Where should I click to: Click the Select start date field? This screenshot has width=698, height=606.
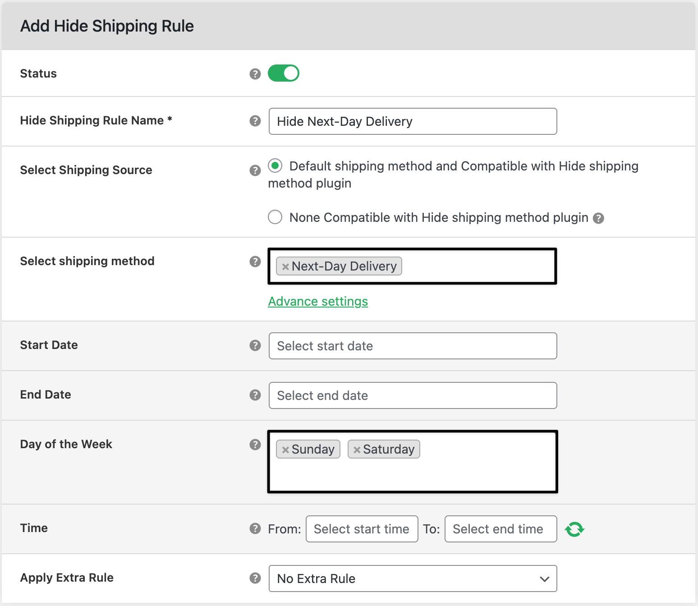(413, 346)
